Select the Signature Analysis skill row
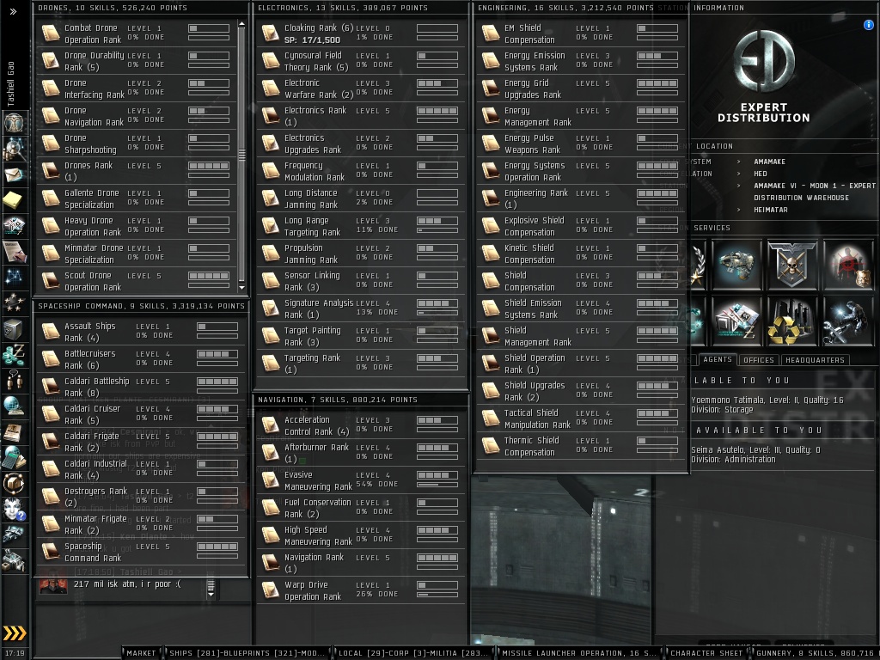 (x=362, y=309)
